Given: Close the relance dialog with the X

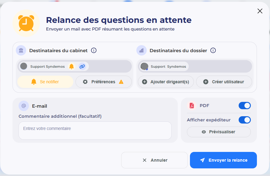Looking at the screenshot, I should click(x=260, y=11).
